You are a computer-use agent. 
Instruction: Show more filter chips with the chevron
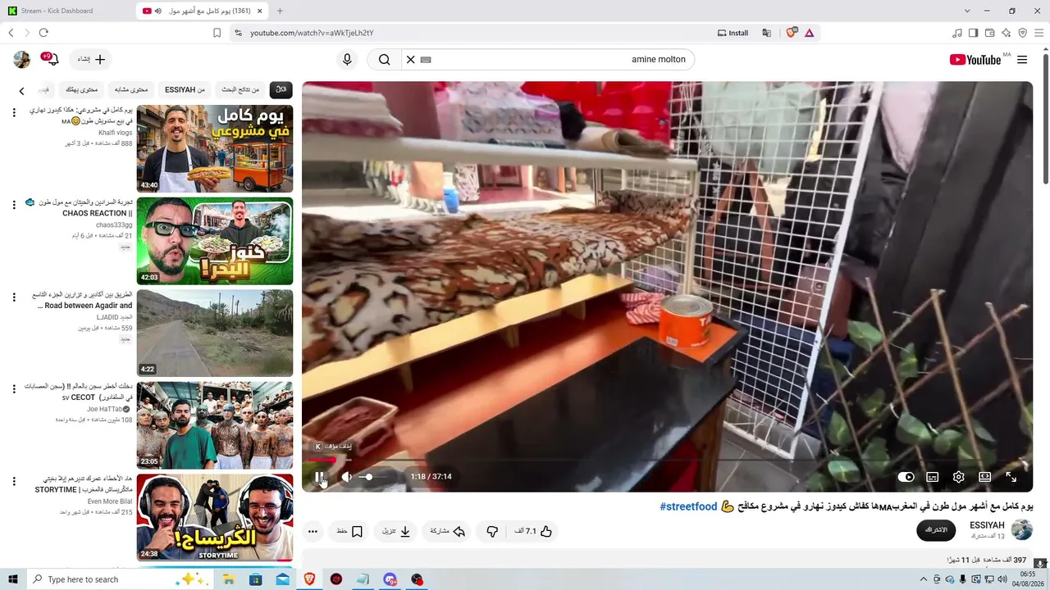click(x=22, y=91)
